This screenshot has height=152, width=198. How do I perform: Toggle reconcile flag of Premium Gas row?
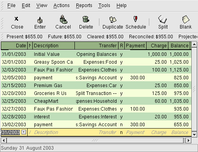click(121, 86)
